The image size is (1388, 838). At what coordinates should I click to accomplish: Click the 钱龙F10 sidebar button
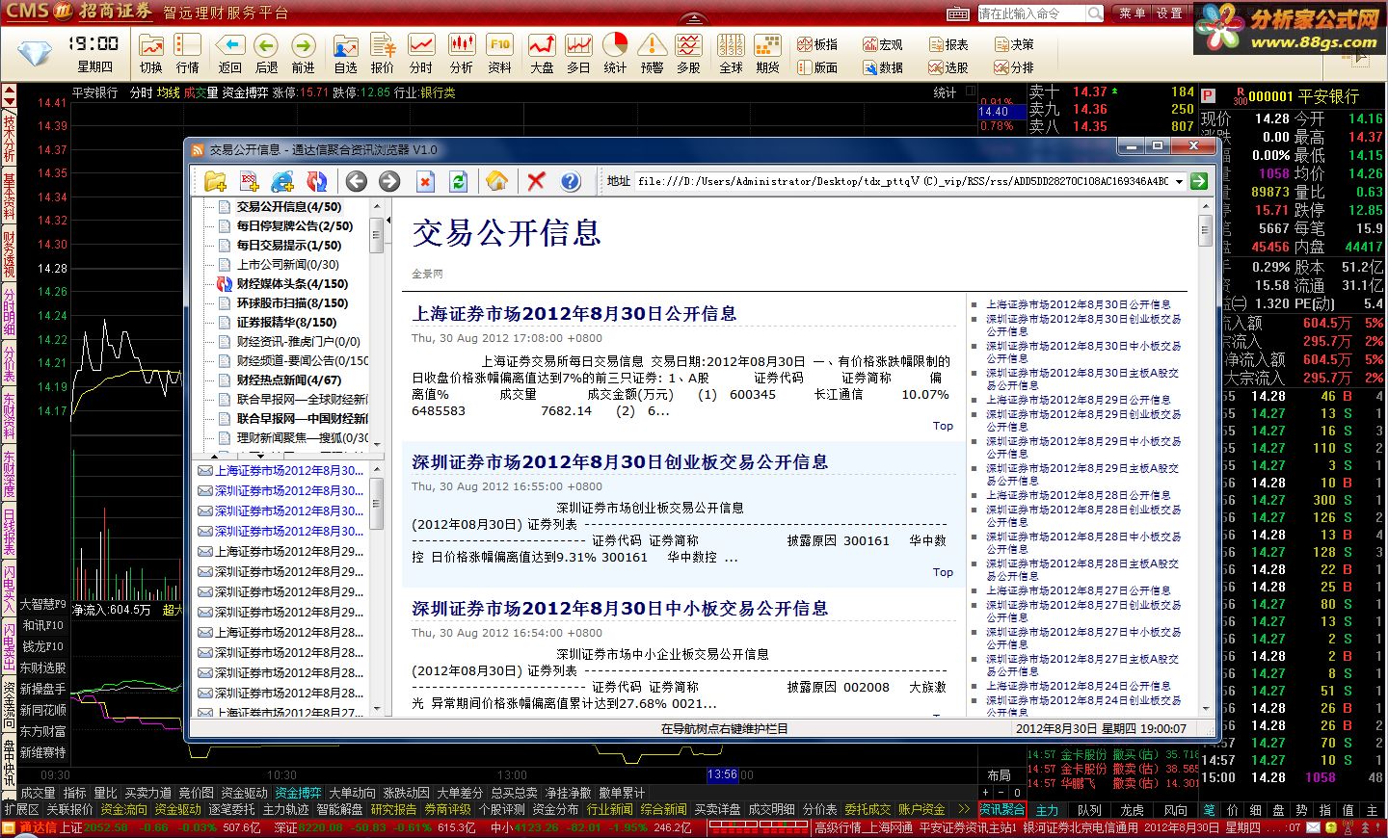coord(42,646)
